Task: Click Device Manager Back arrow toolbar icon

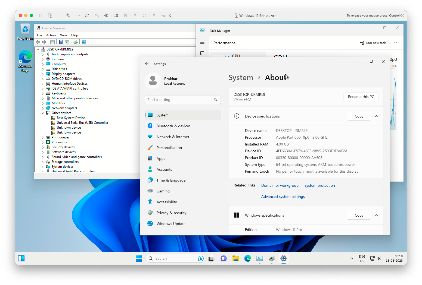Action: click(x=38, y=42)
